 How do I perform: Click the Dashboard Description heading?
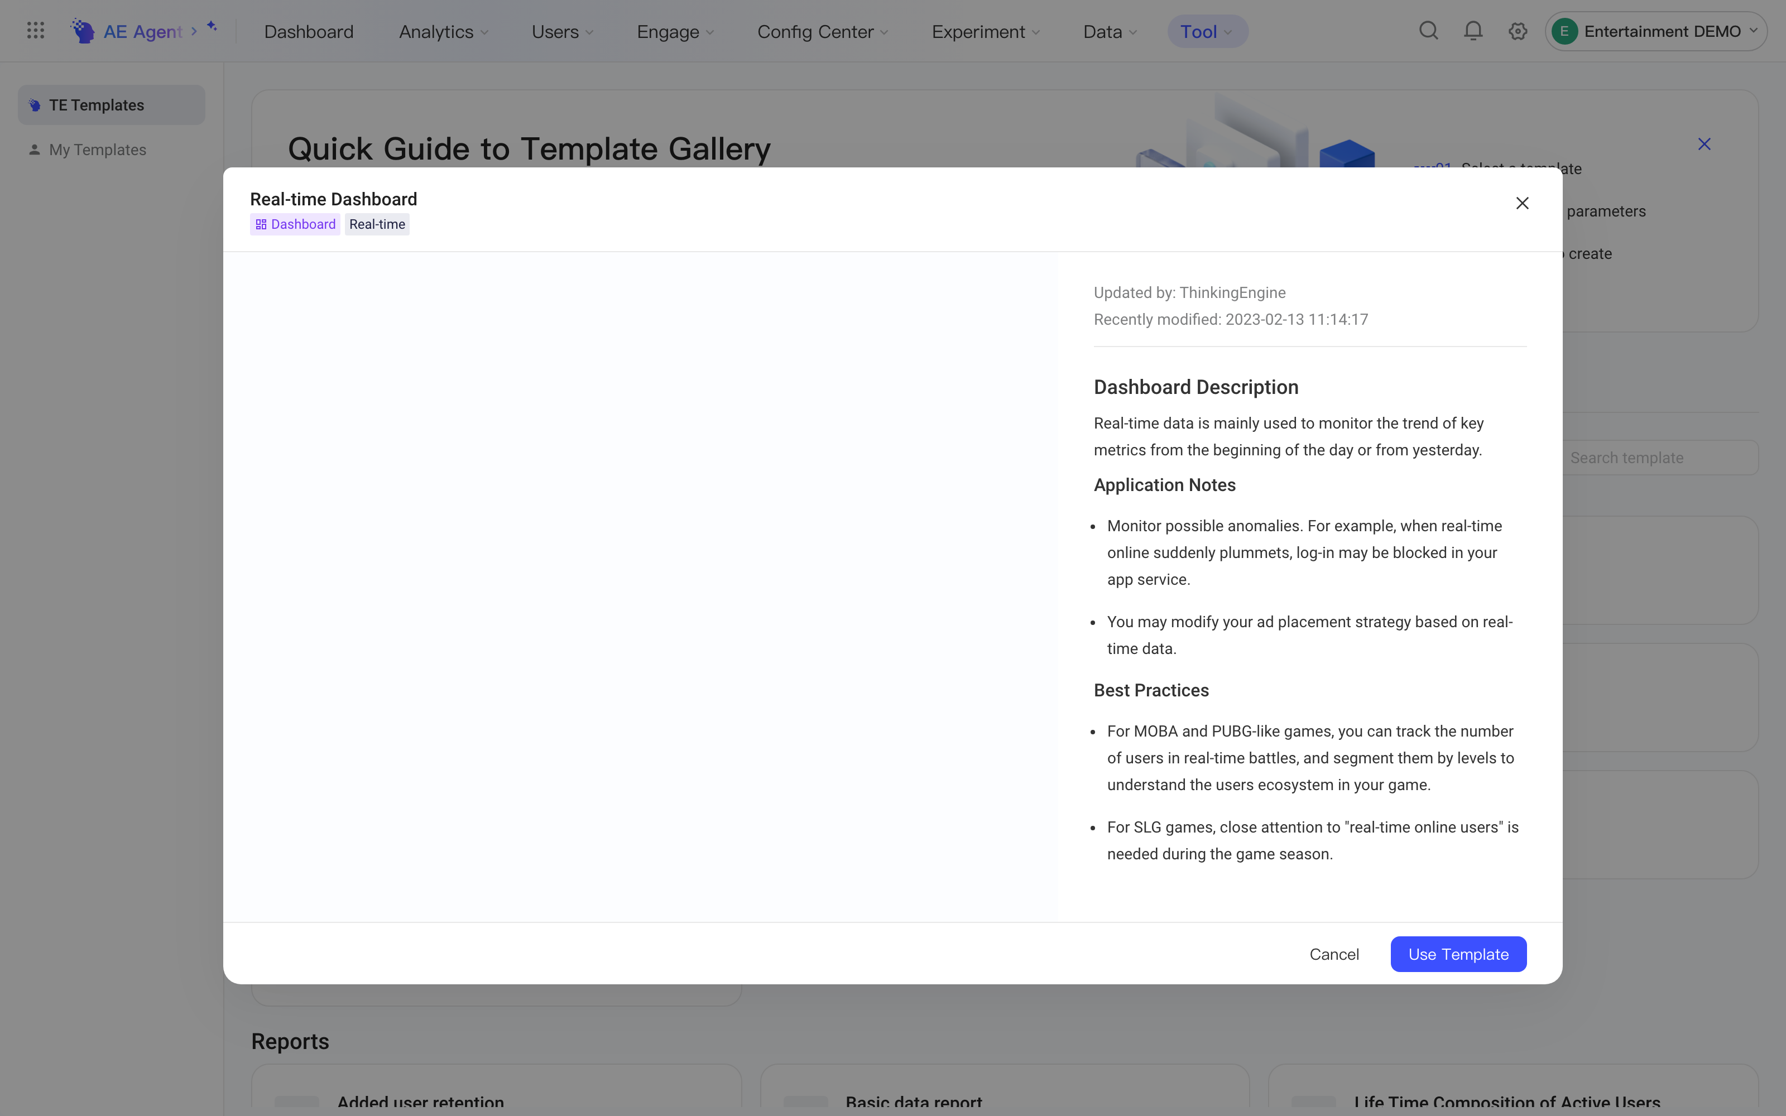[1196, 387]
